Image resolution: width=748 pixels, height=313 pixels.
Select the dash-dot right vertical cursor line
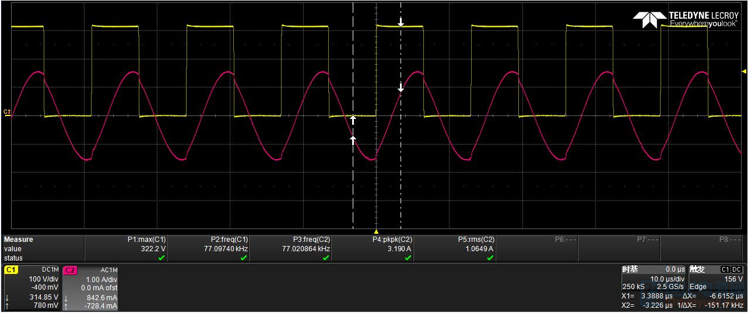click(401, 115)
